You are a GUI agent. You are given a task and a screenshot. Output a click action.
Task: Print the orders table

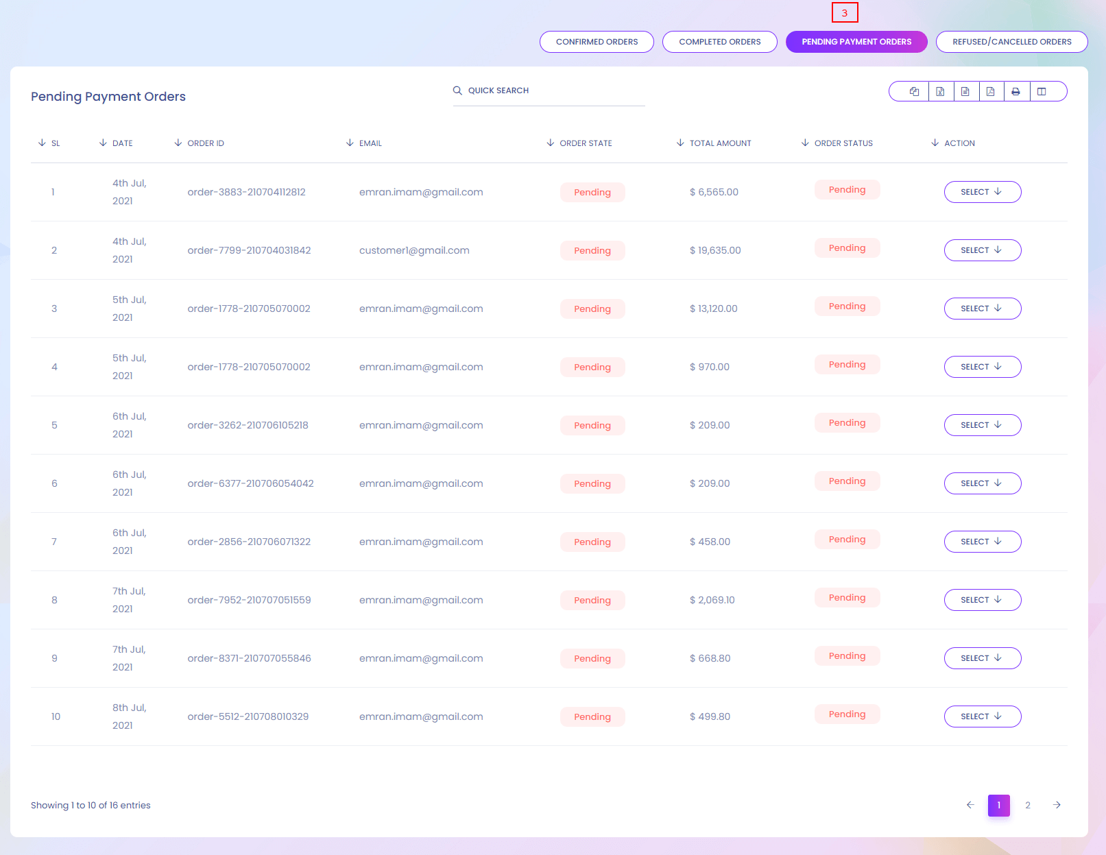(1016, 91)
